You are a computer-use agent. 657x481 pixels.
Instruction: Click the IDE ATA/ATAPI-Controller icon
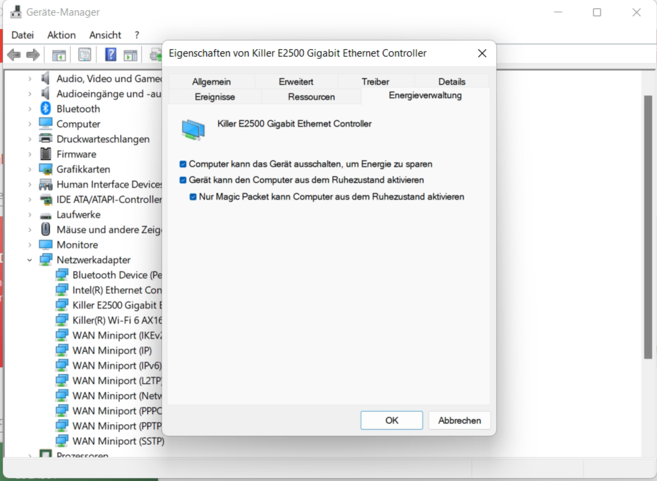46,200
